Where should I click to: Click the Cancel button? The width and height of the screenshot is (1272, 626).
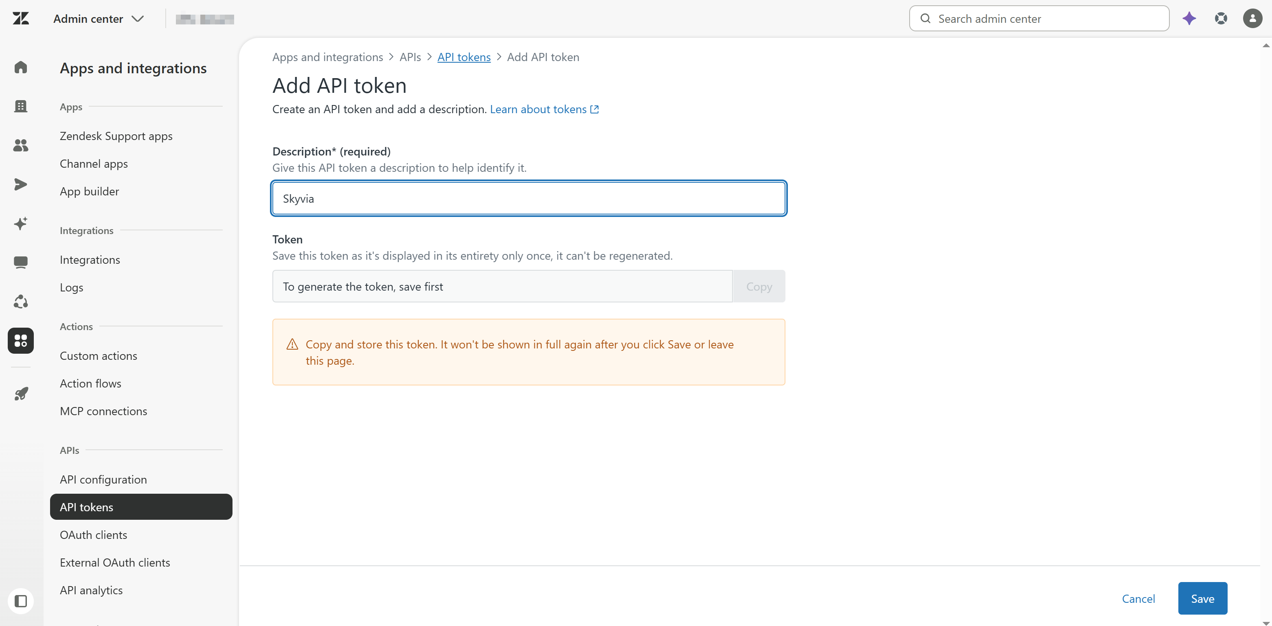pos(1138,598)
